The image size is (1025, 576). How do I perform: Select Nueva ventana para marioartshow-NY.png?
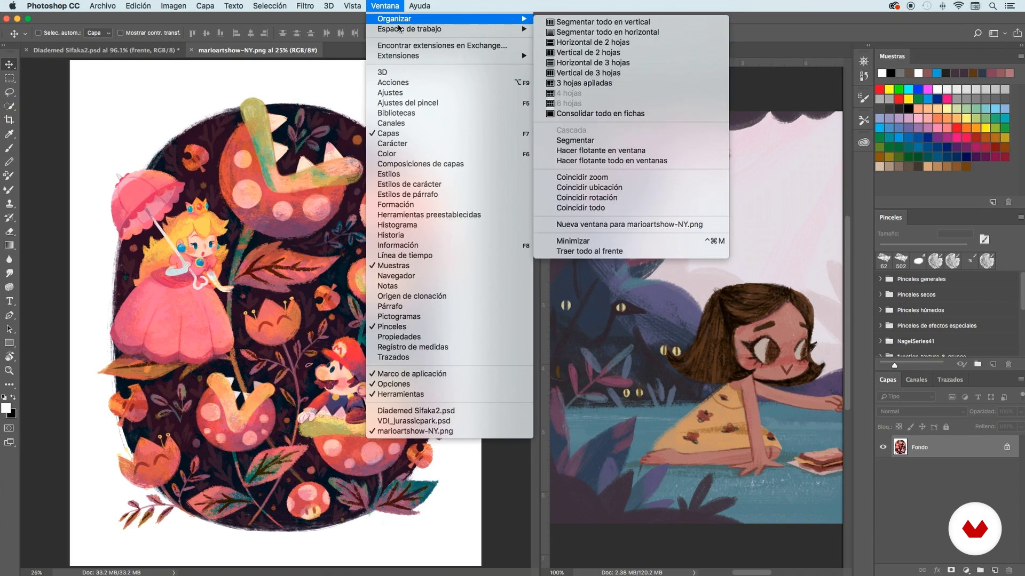[631, 225]
